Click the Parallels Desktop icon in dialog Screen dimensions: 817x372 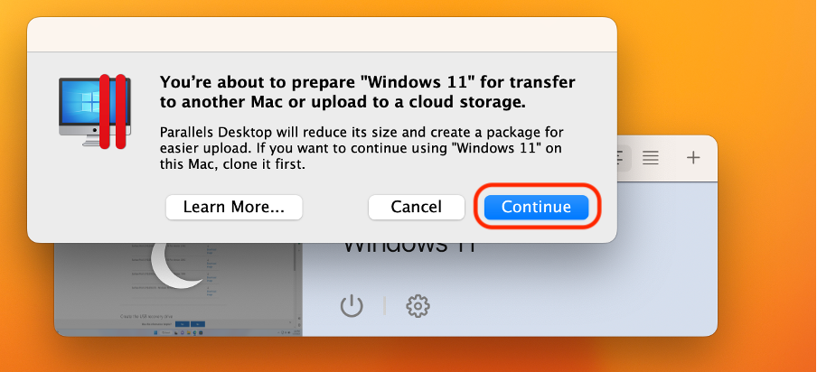click(x=95, y=110)
